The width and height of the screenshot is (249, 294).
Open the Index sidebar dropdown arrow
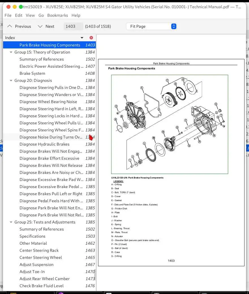[82, 38]
